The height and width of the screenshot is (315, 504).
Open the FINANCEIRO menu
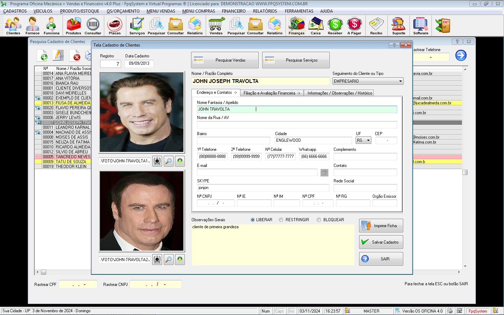[x=233, y=11]
